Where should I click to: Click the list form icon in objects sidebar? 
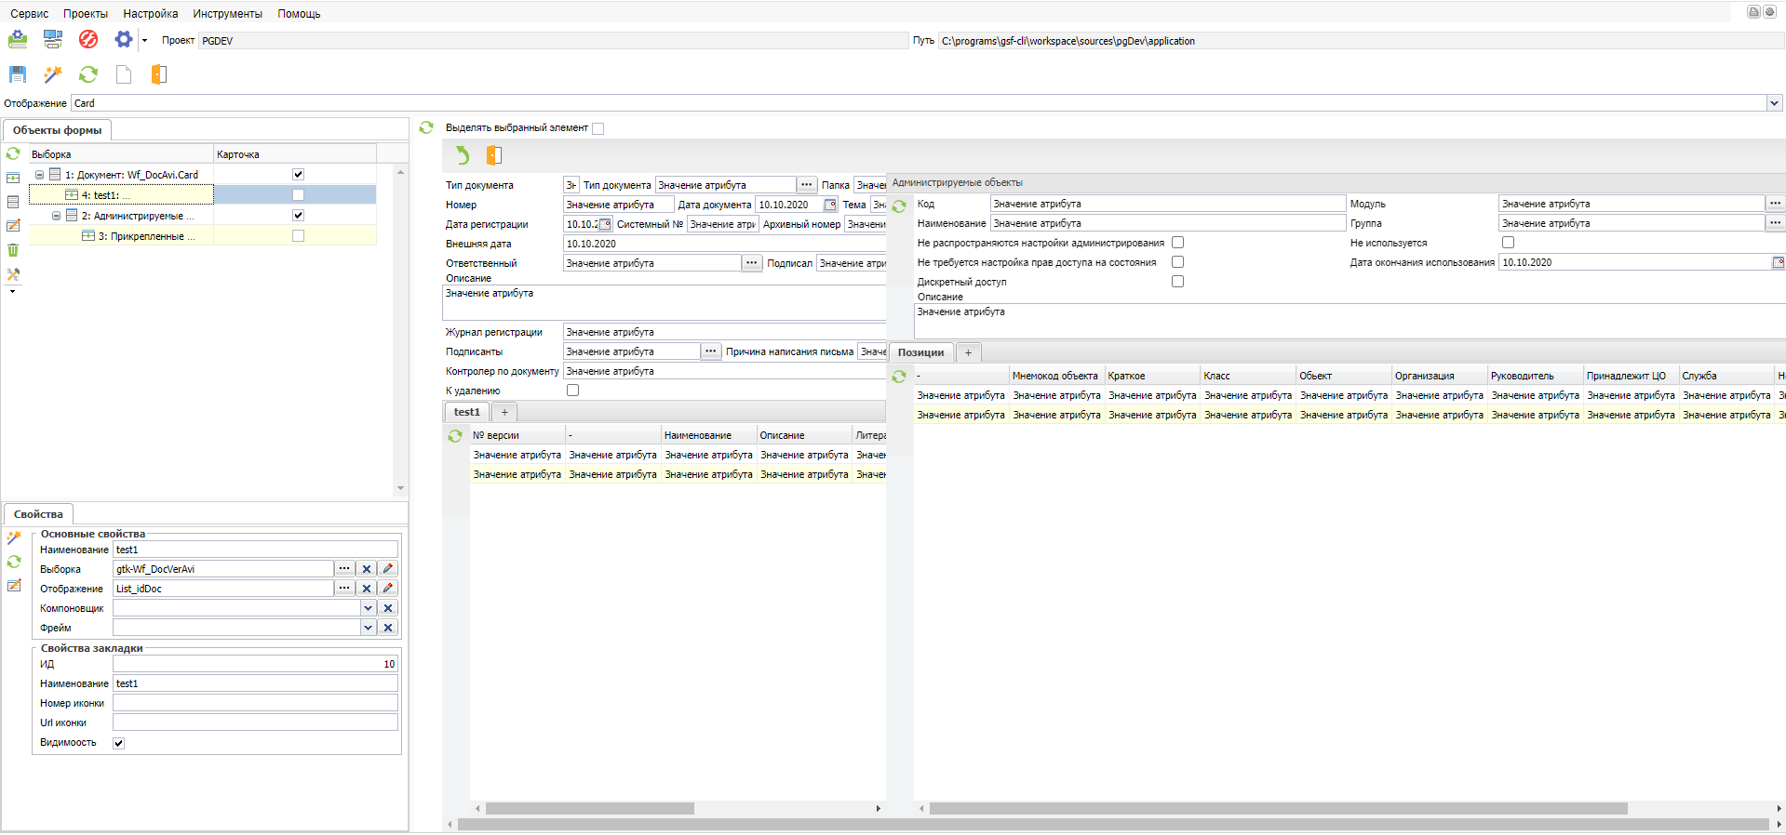[x=13, y=202]
